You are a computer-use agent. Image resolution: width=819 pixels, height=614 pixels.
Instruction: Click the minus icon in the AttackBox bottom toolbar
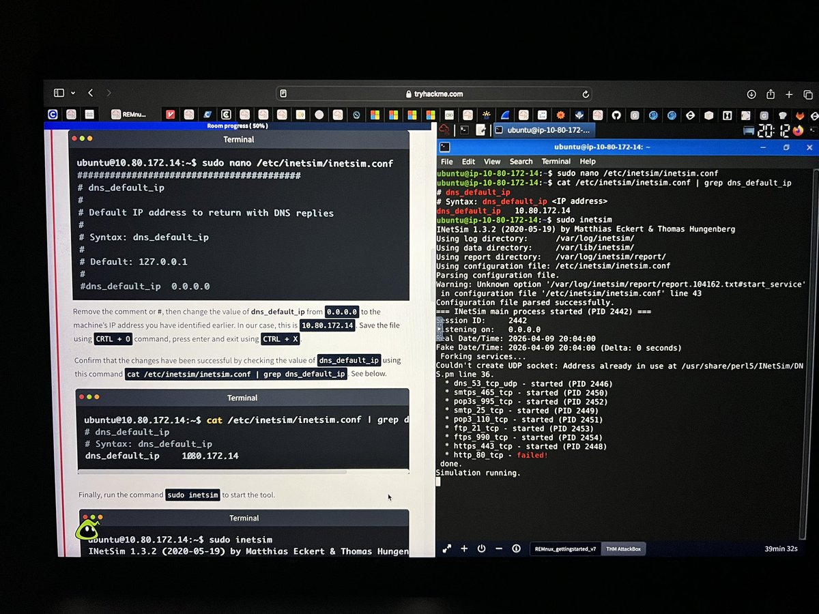[498, 548]
